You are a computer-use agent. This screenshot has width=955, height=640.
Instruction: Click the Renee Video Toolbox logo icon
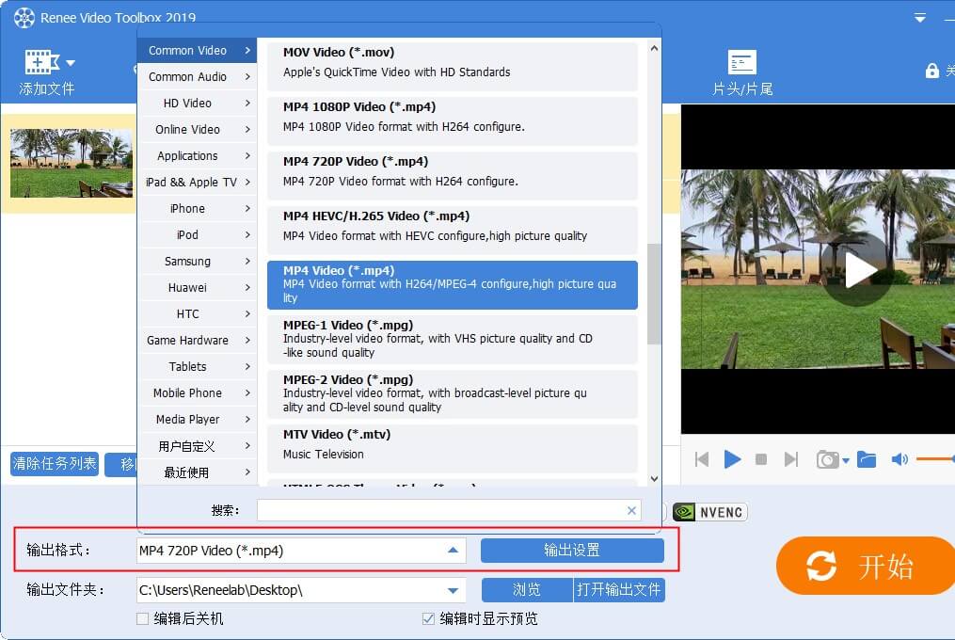pyautogui.click(x=24, y=17)
